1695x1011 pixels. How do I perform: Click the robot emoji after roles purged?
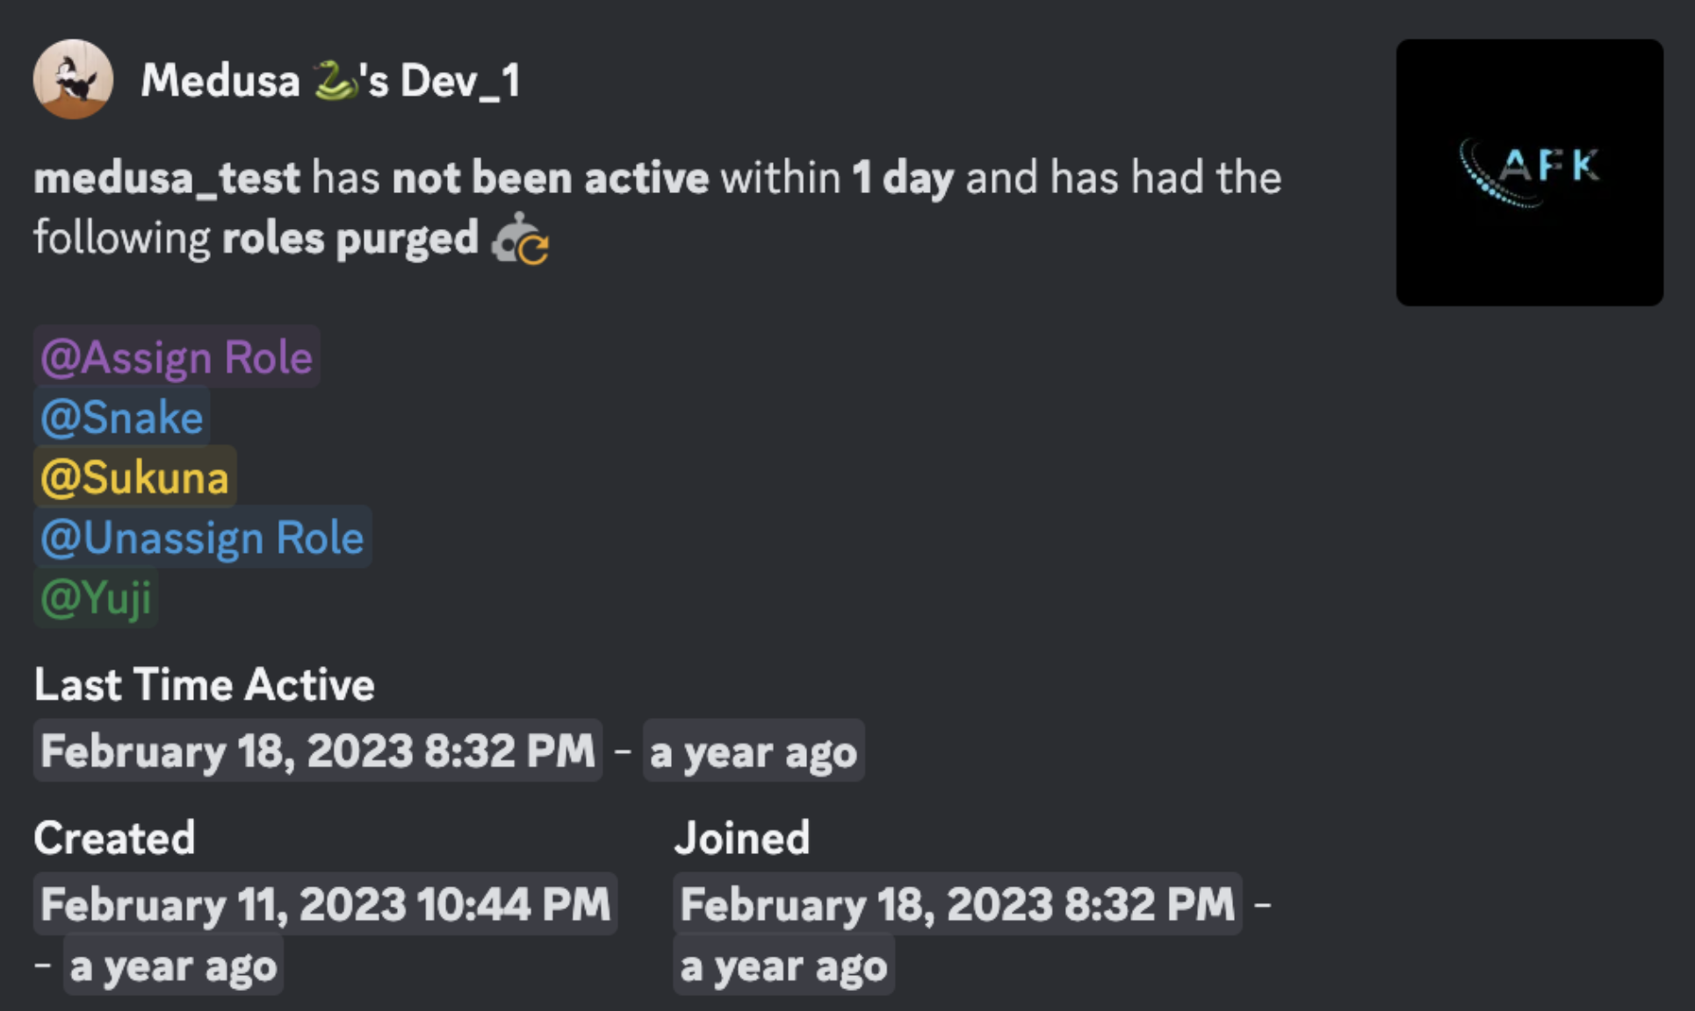522,238
